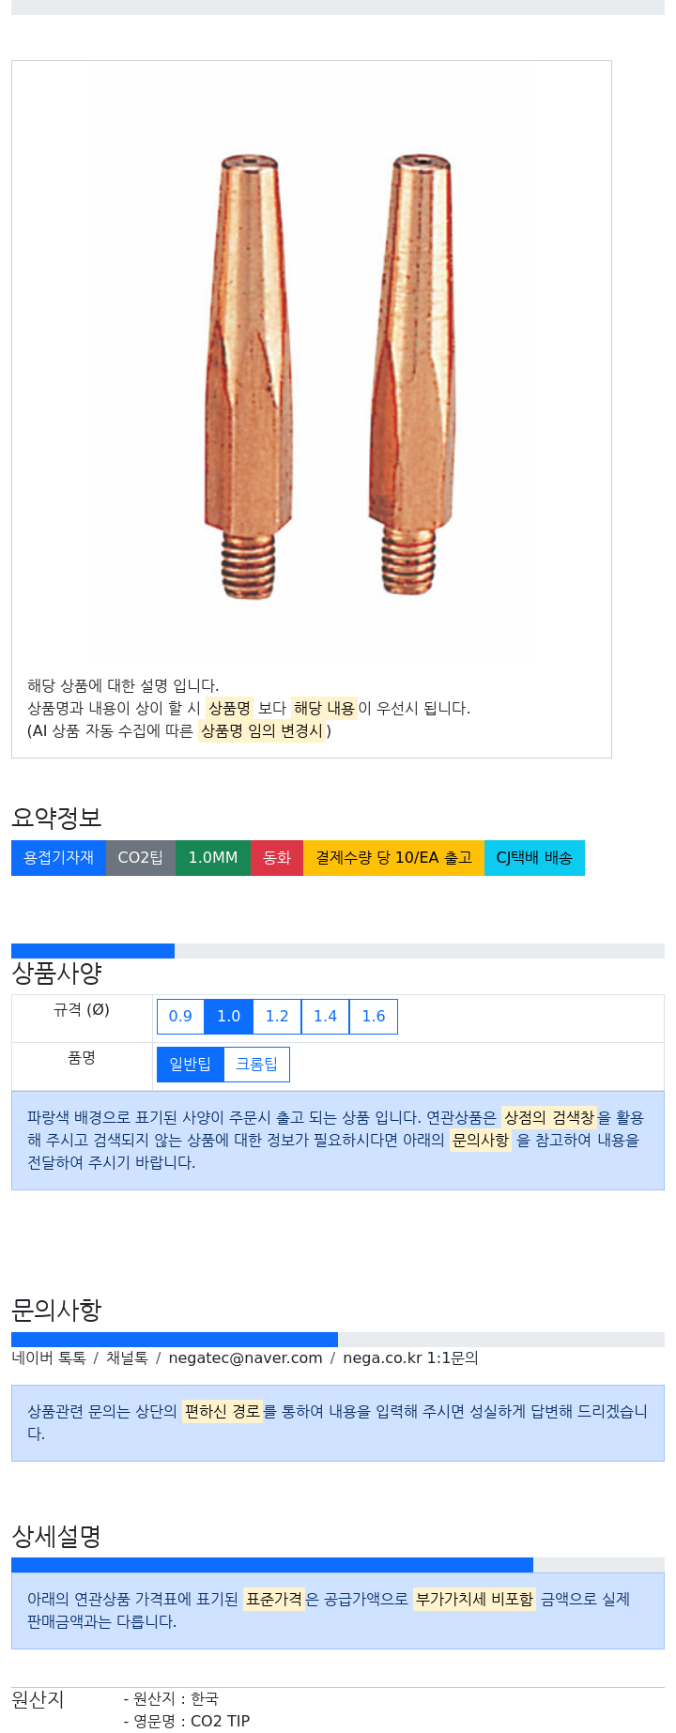Click the highlighted 상점의 검색창 text

pyautogui.click(x=549, y=1118)
